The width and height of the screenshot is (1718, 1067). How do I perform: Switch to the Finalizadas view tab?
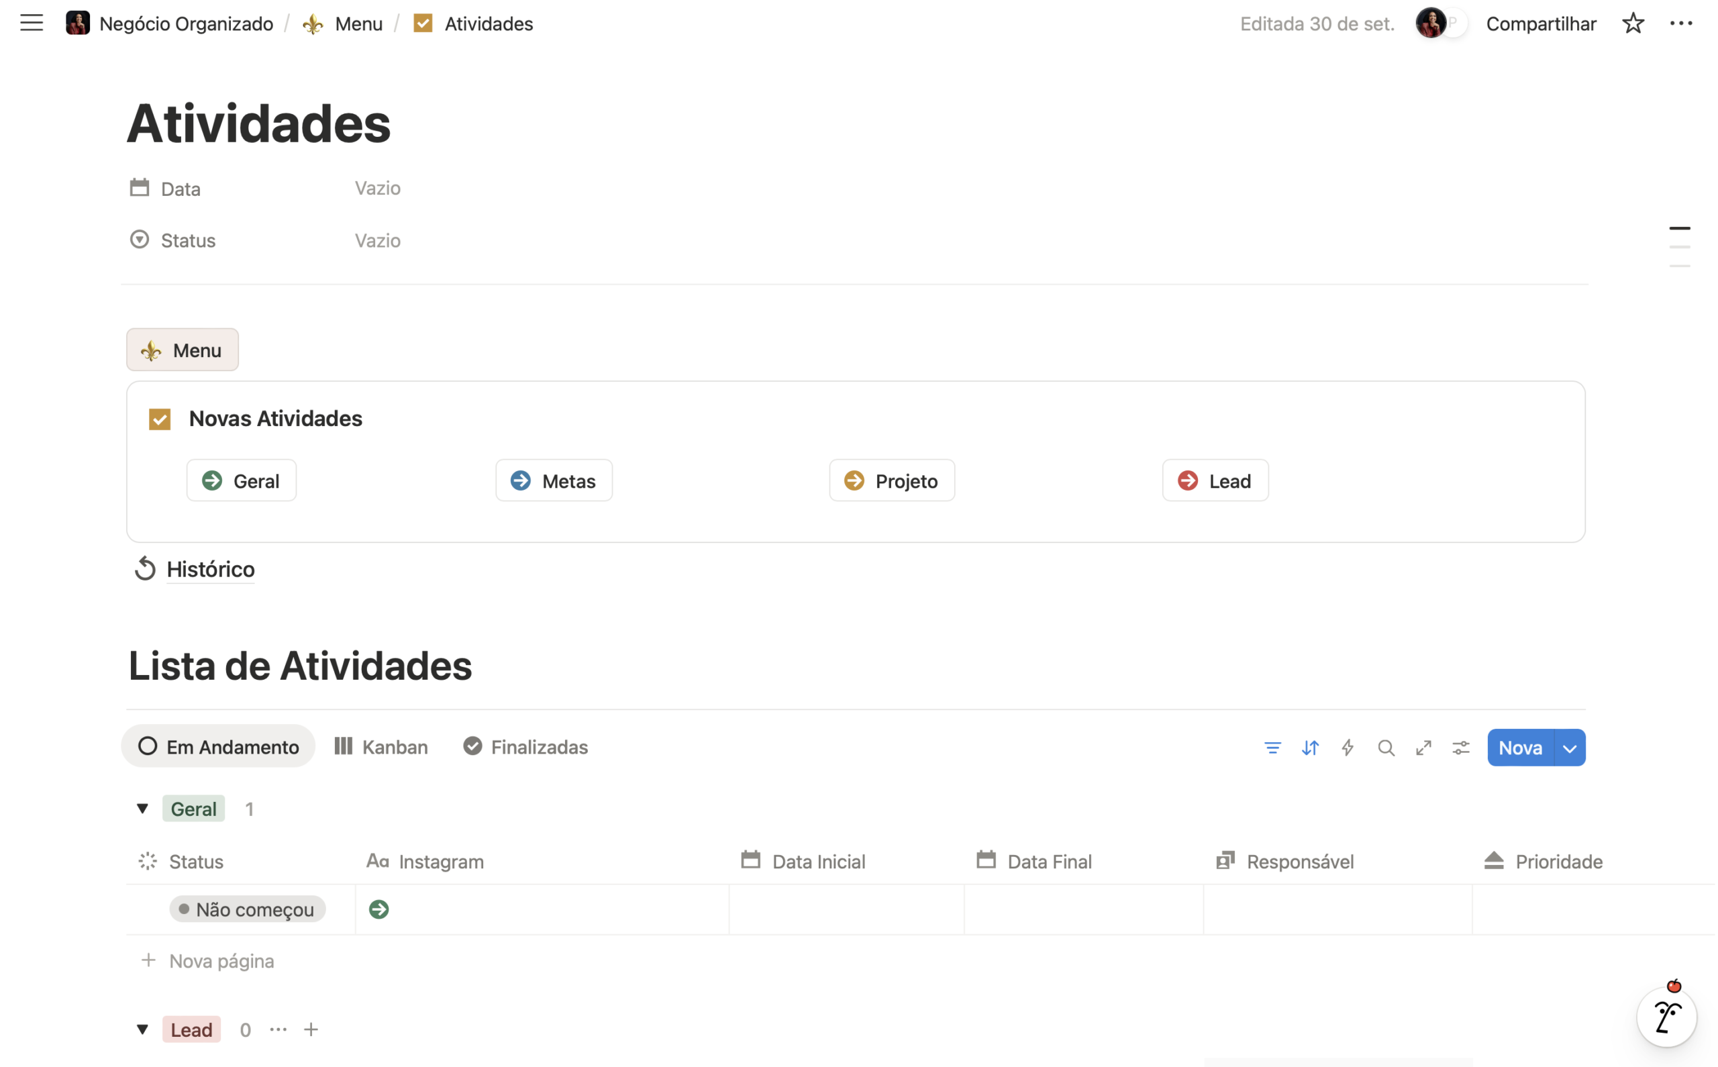pos(525,747)
